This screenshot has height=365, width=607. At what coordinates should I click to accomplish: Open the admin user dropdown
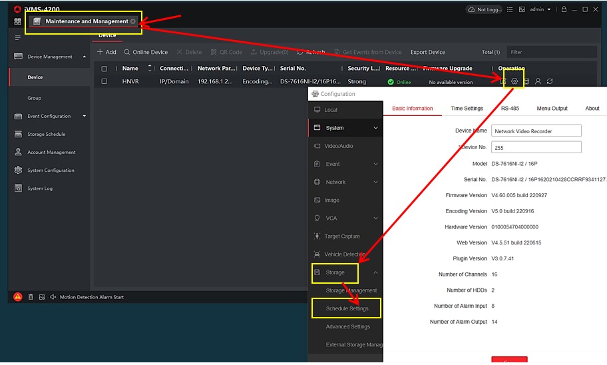click(540, 9)
